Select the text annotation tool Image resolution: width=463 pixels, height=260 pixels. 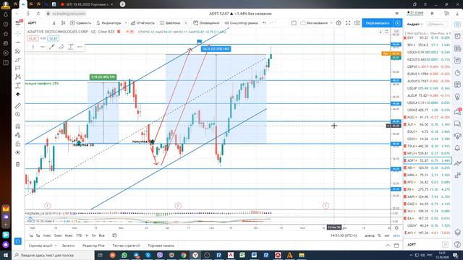pos(18,85)
